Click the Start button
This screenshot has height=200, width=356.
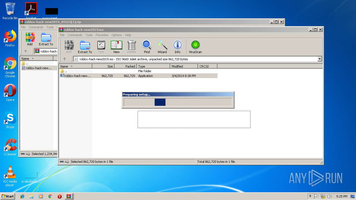pyautogui.click(x=8, y=196)
